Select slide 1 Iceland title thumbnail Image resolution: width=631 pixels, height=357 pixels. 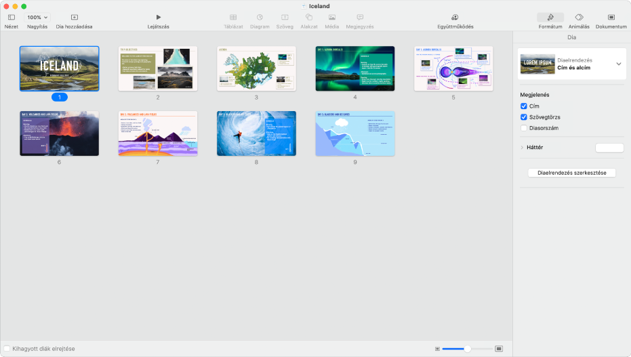(59, 68)
